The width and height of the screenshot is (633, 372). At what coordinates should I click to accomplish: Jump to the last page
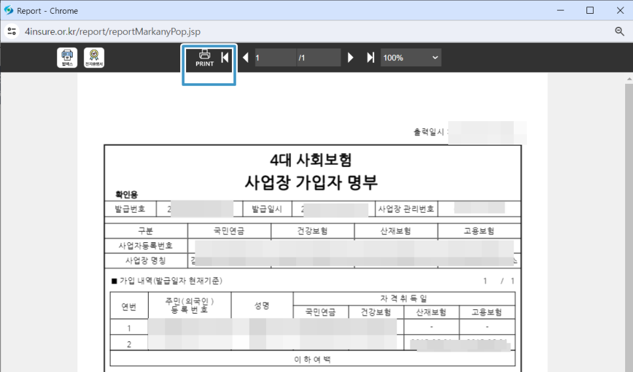[370, 58]
